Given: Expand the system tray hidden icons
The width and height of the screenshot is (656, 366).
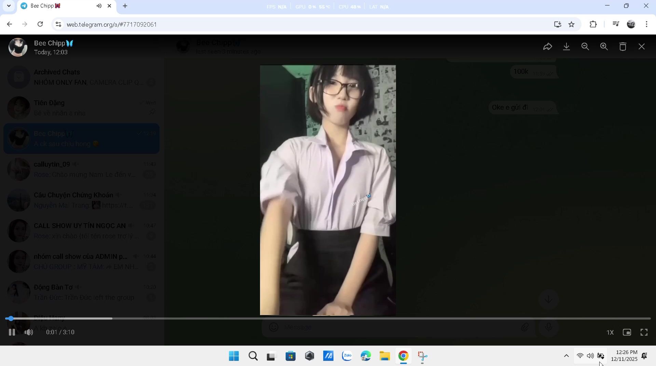Looking at the screenshot, I should coord(566,356).
